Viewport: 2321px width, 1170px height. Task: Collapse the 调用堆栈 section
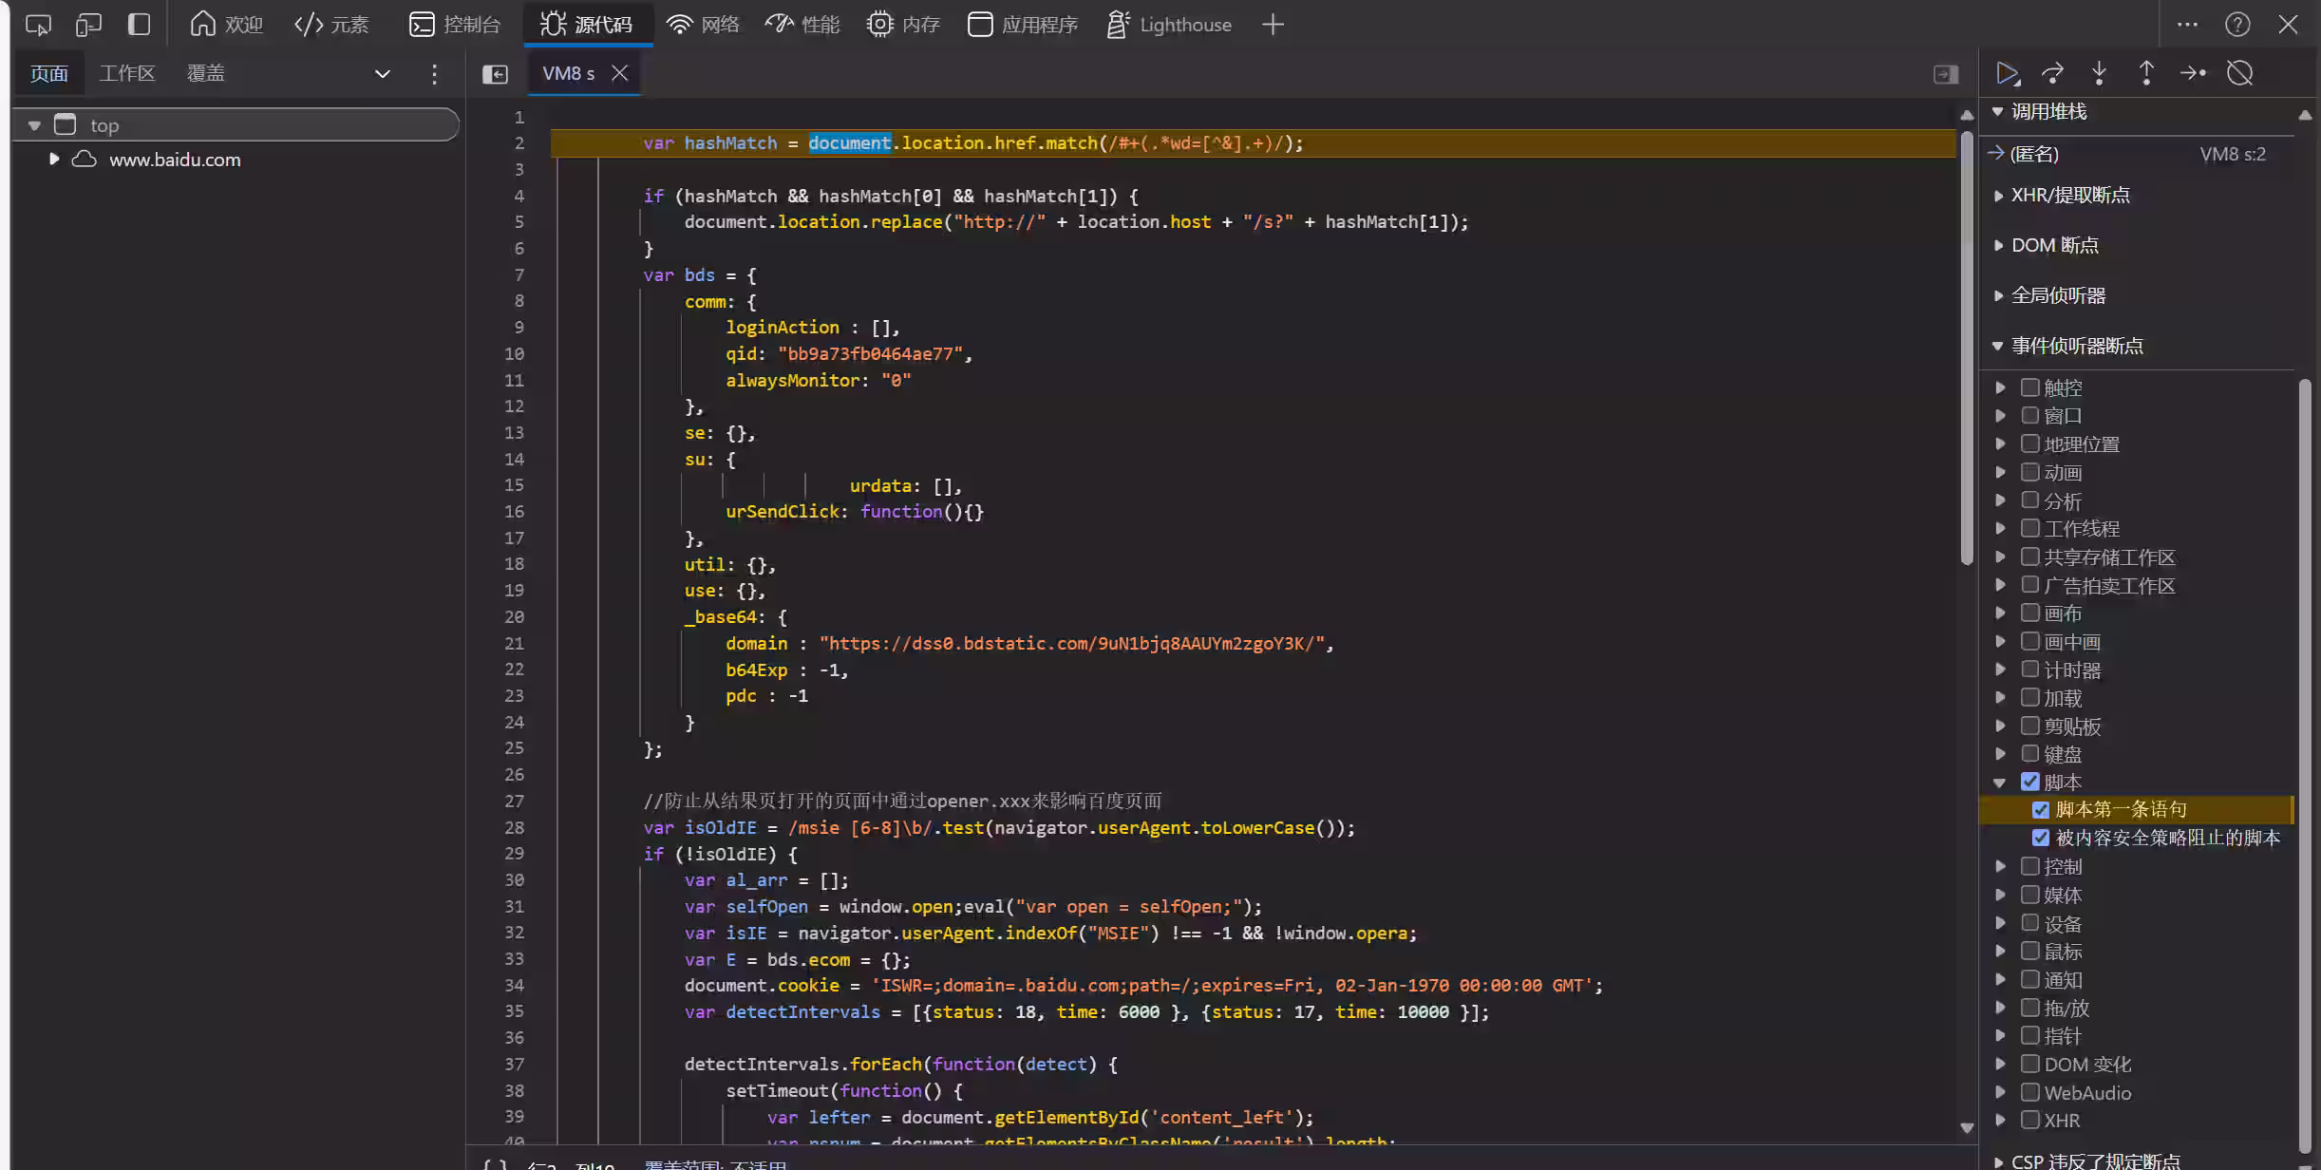(x=1998, y=112)
